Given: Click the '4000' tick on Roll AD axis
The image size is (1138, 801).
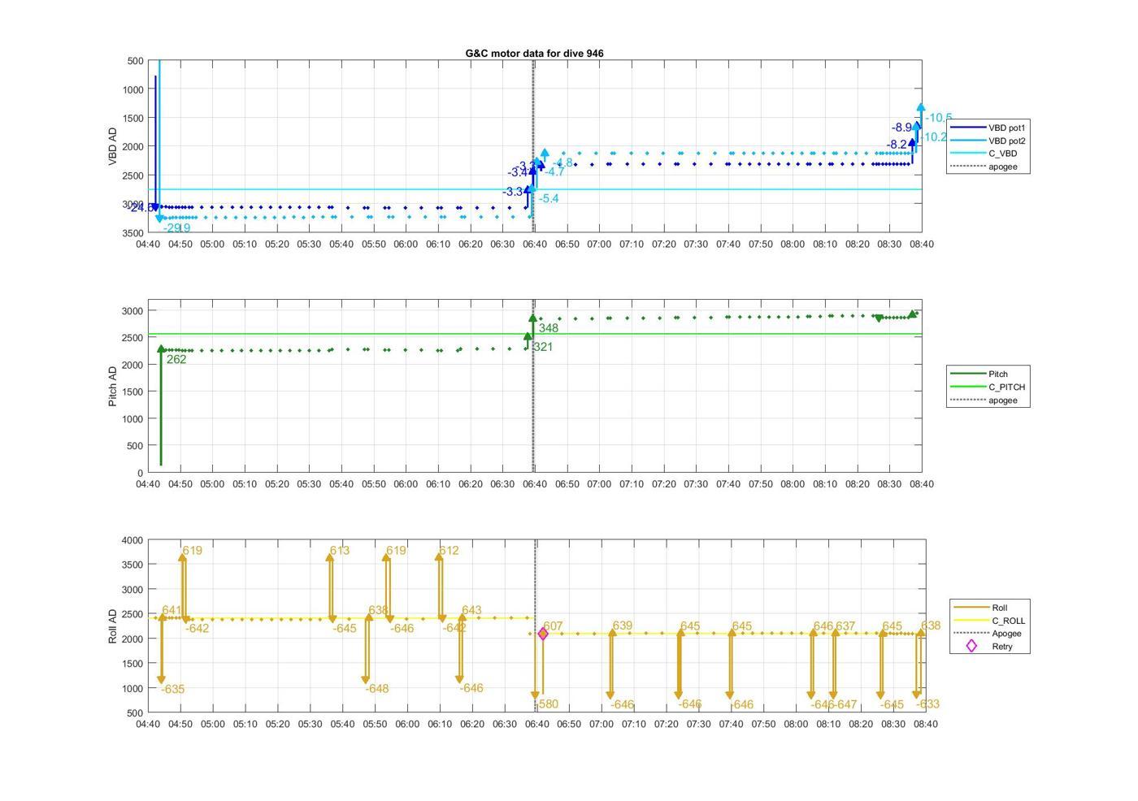Looking at the screenshot, I should pos(132,540).
